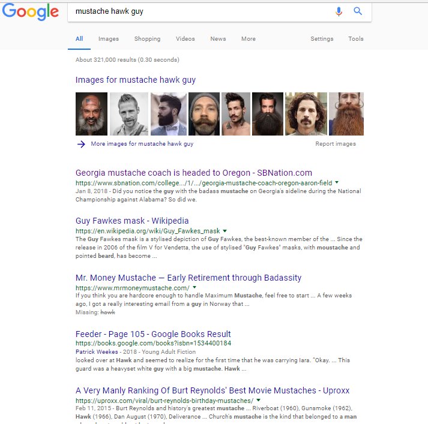Image resolution: width=428 pixels, height=424 pixels.
Task: Expand dropdown arrow next to mrmoneymustache URL
Action: pos(194,287)
